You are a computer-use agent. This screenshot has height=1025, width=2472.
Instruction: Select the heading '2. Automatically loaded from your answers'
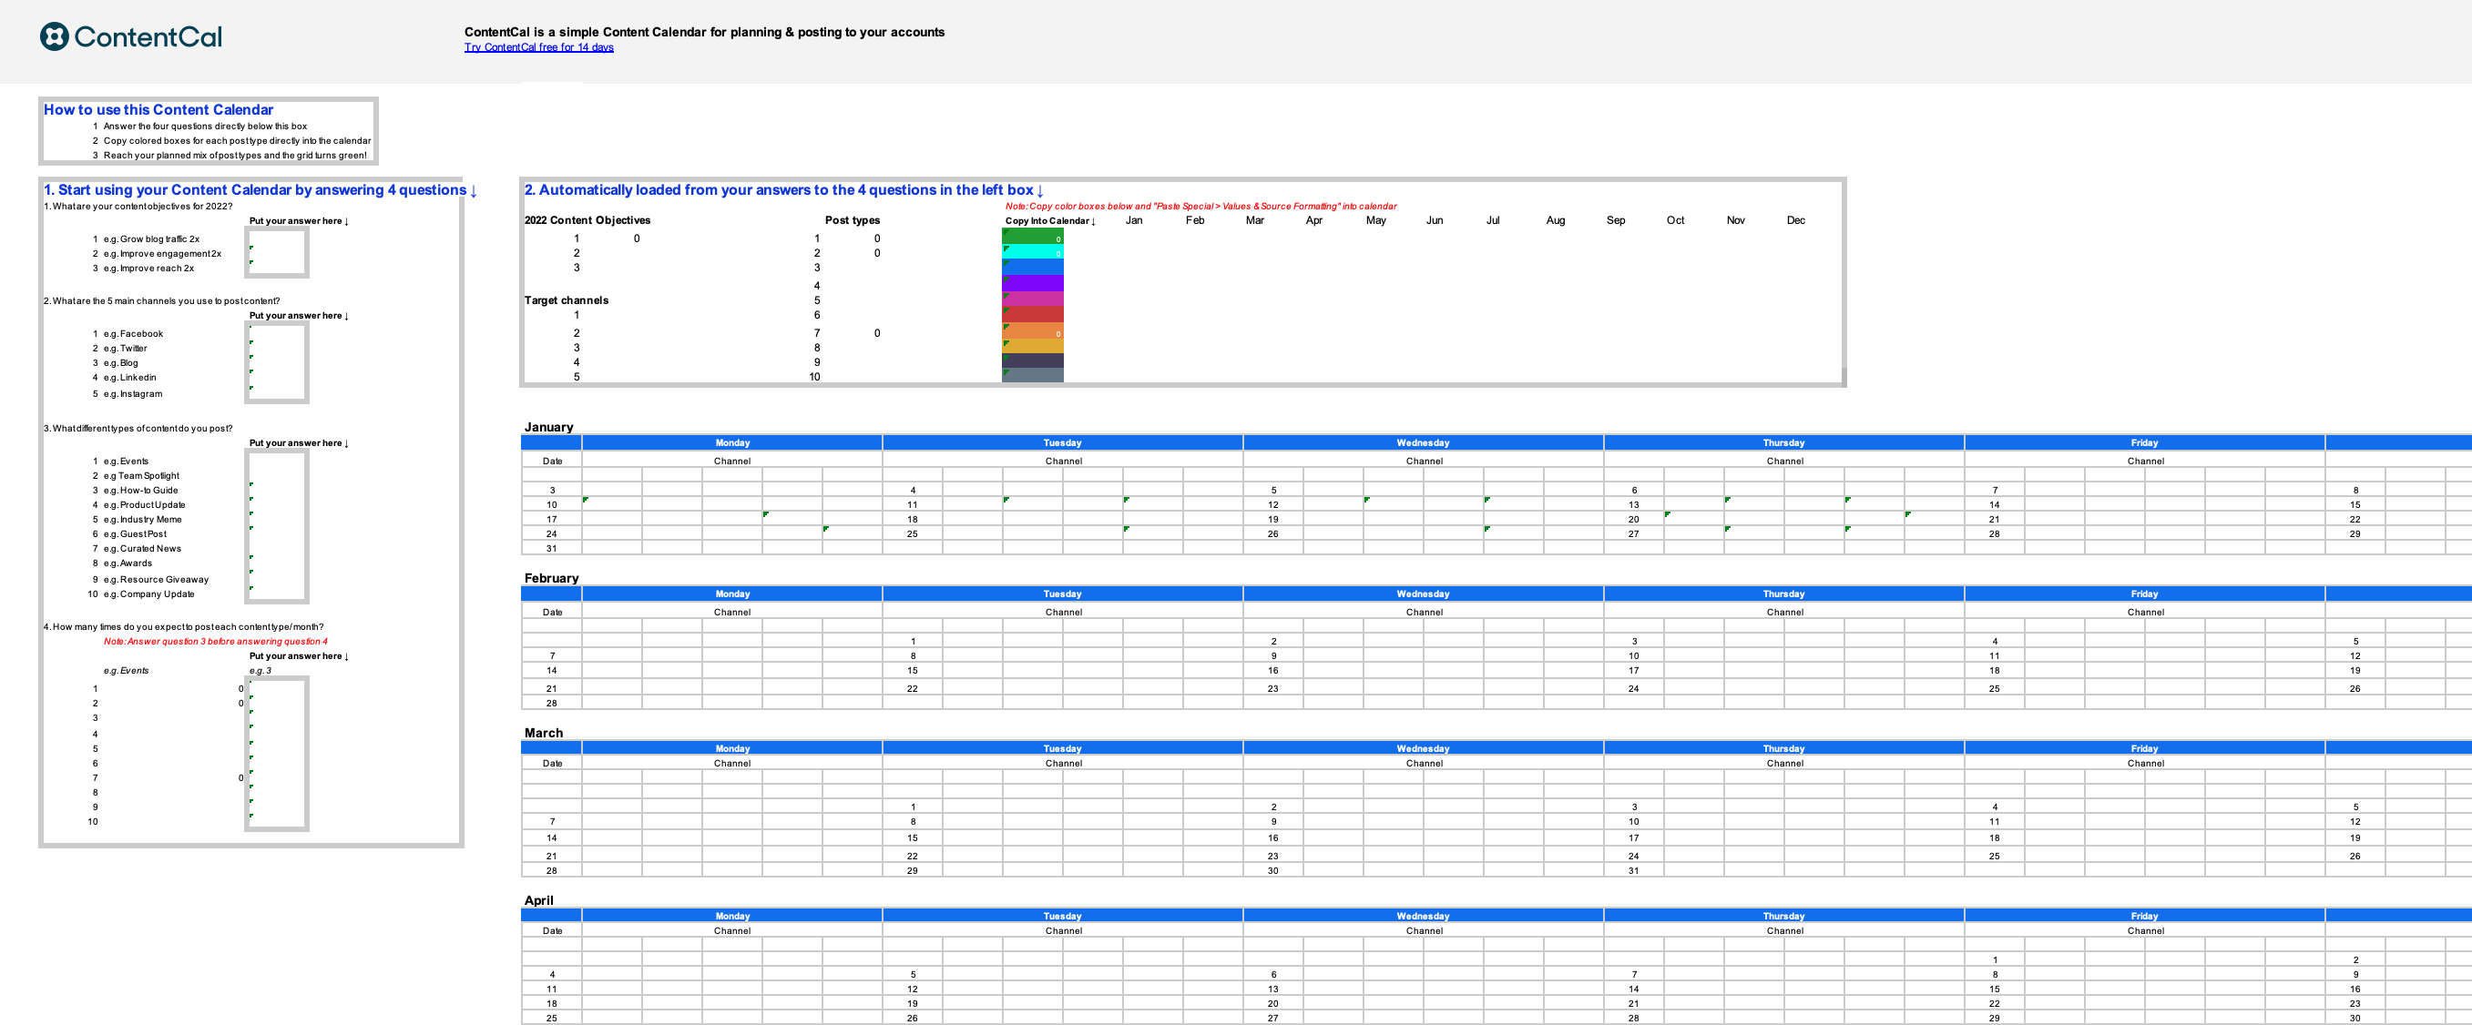[783, 190]
